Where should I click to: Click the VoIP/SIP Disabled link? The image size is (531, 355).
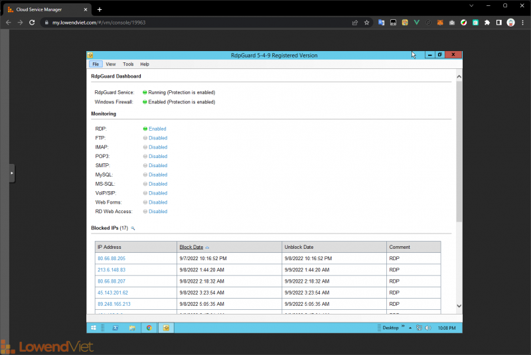coord(158,193)
